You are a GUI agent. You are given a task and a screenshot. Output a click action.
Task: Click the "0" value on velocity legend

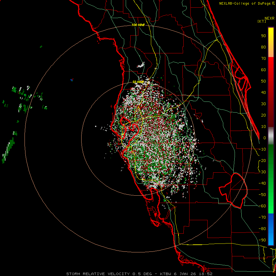[x=265, y=138]
